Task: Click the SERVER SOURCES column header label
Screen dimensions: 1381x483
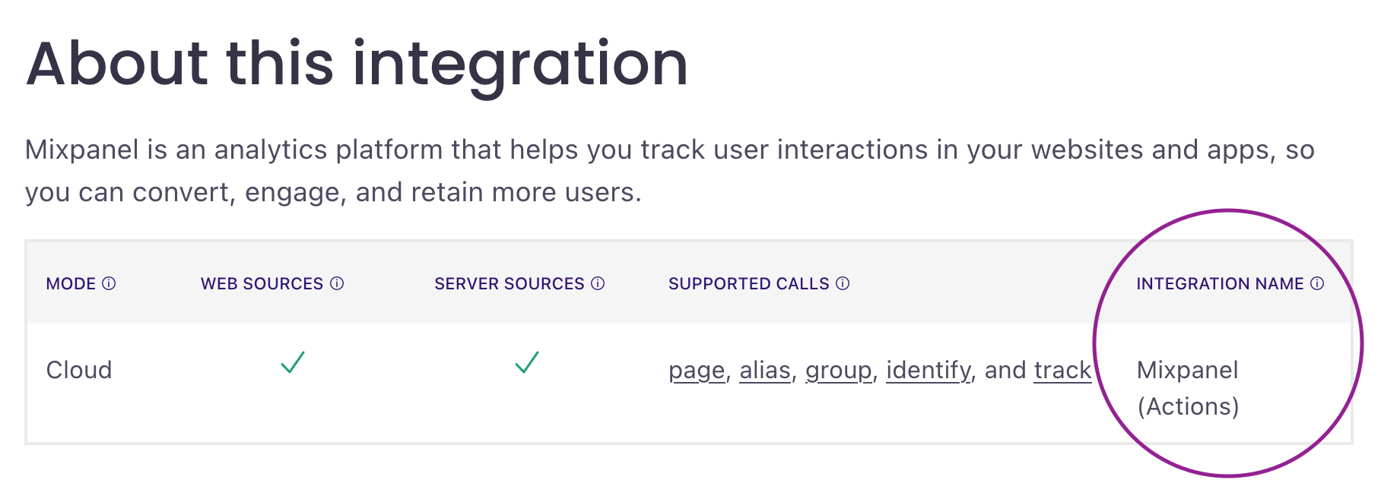Action: [x=509, y=284]
